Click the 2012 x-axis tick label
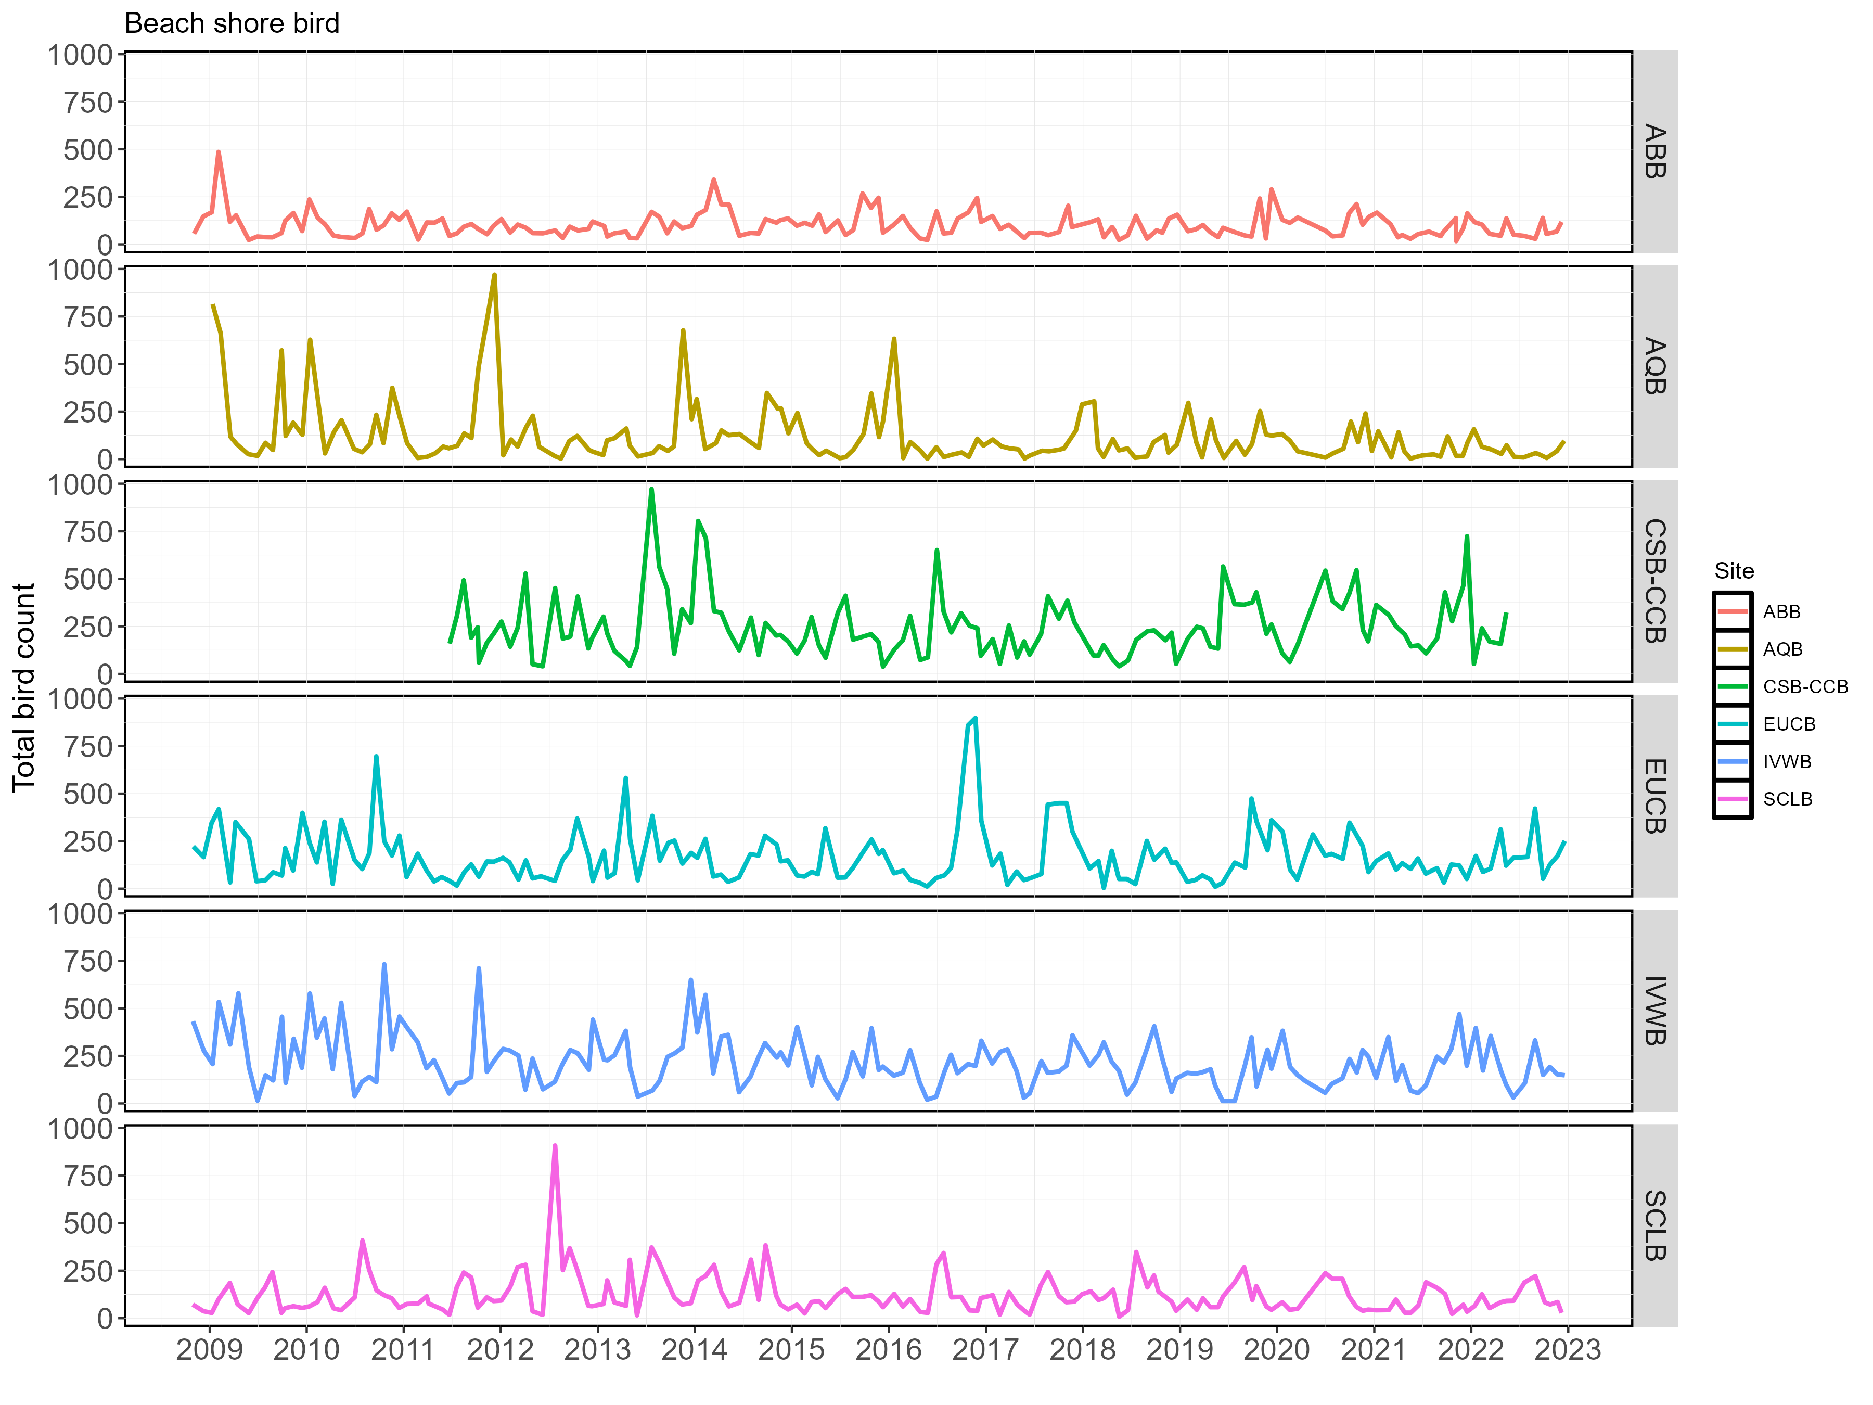1873x1405 pixels. point(501,1350)
